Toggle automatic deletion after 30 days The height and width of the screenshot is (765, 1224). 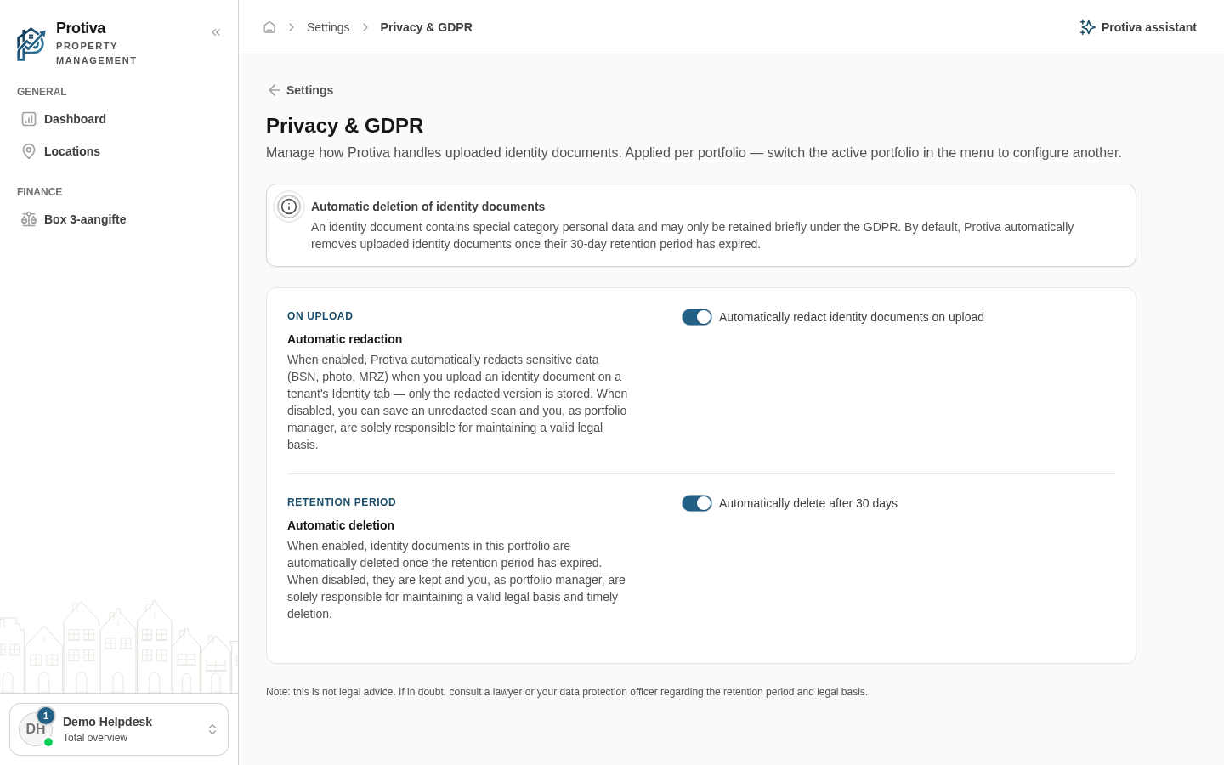coord(697,503)
